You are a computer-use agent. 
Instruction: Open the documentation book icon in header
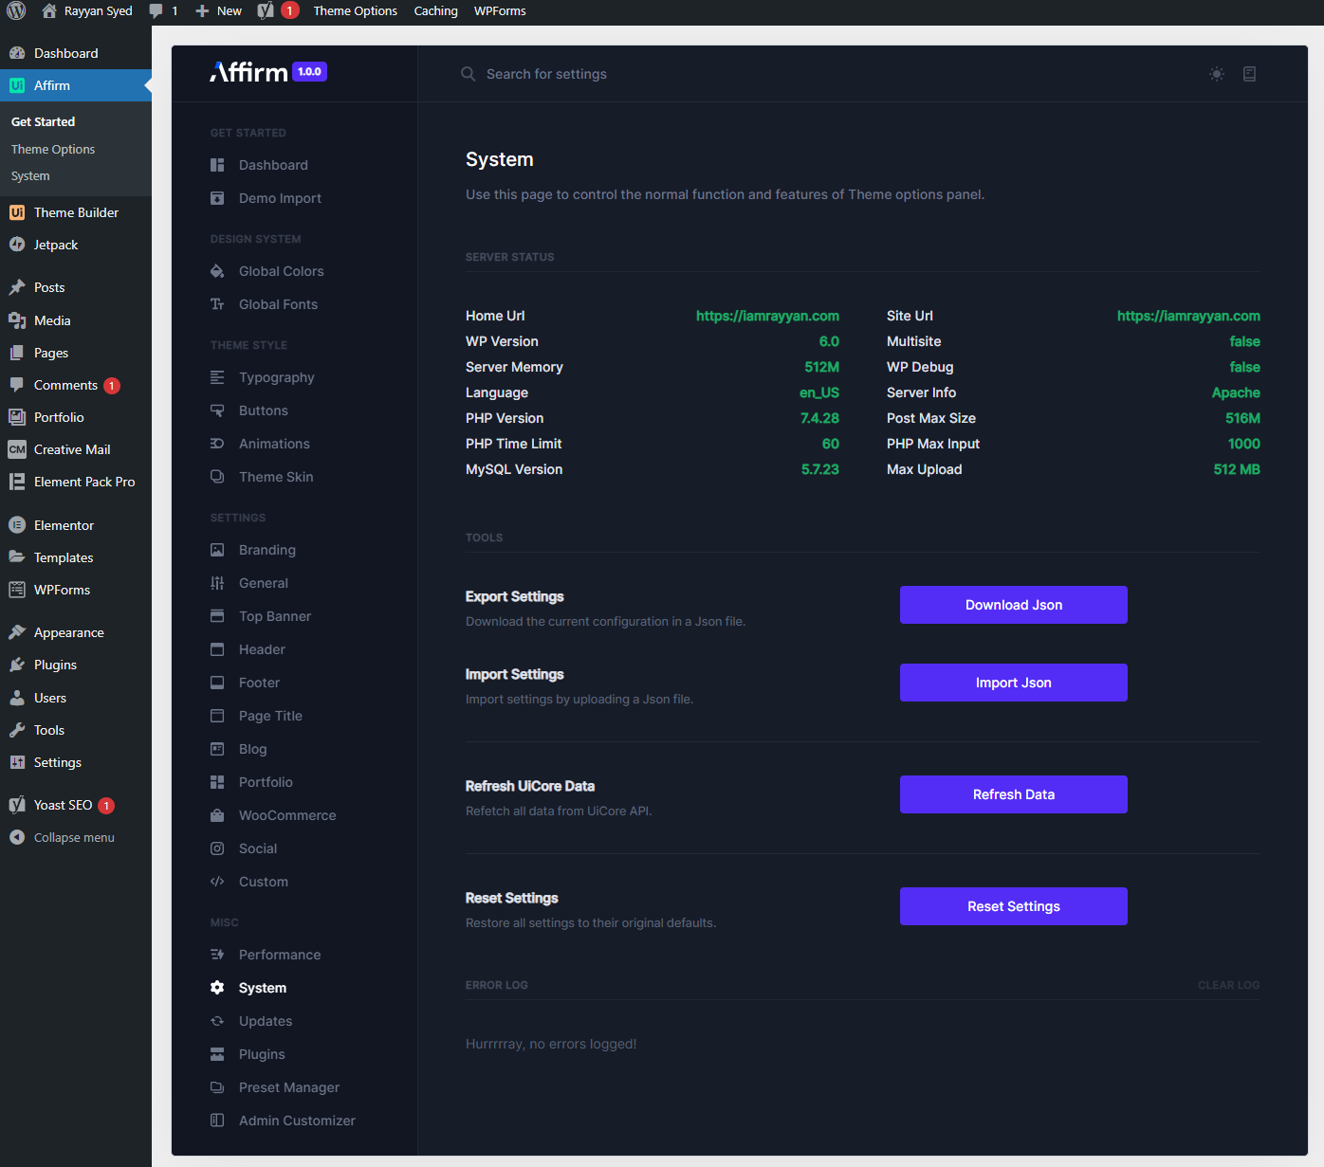point(1250,74)
